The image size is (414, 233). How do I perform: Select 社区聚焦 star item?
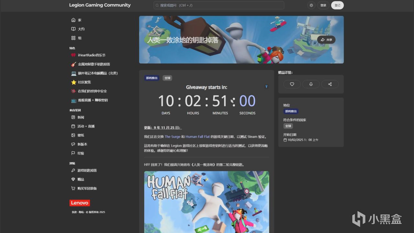pos(84,82)
